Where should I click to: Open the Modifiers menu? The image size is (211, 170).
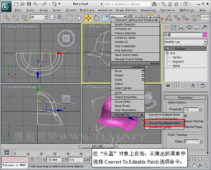click(87, 10)
